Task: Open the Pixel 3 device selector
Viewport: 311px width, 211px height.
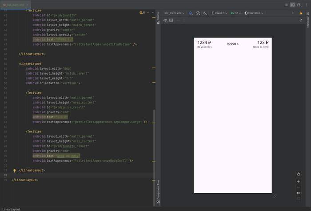Action: pyautogui.click(x=219, y=13)
